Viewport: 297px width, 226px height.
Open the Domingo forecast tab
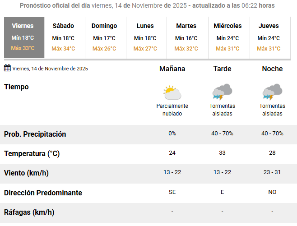104,37
